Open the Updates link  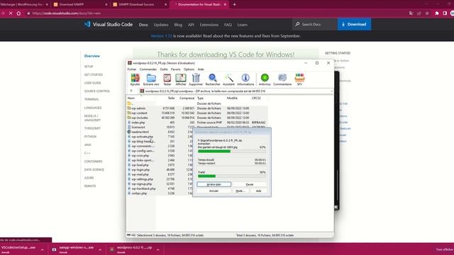(161, 25)
